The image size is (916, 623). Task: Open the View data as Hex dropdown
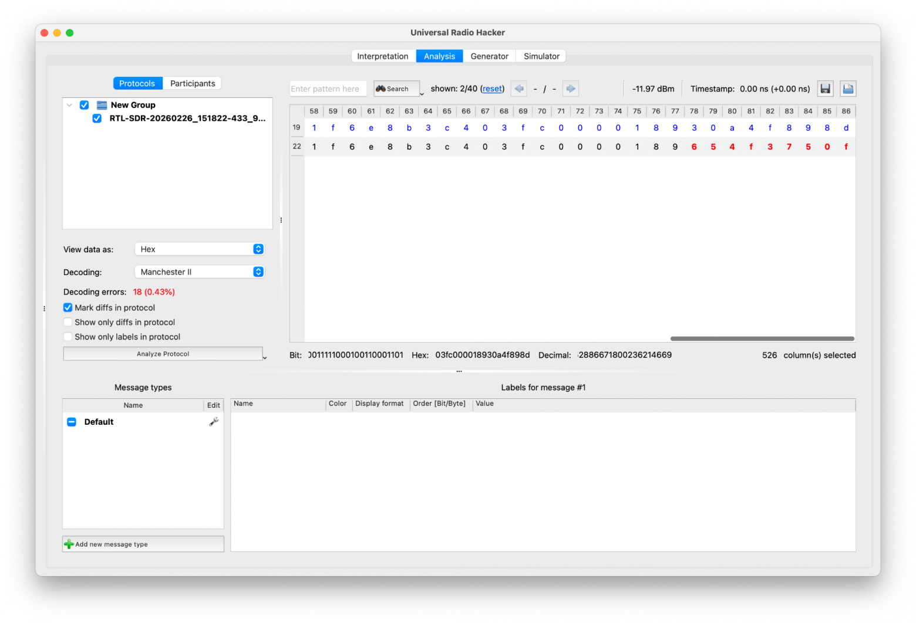[x=200, y=249]
